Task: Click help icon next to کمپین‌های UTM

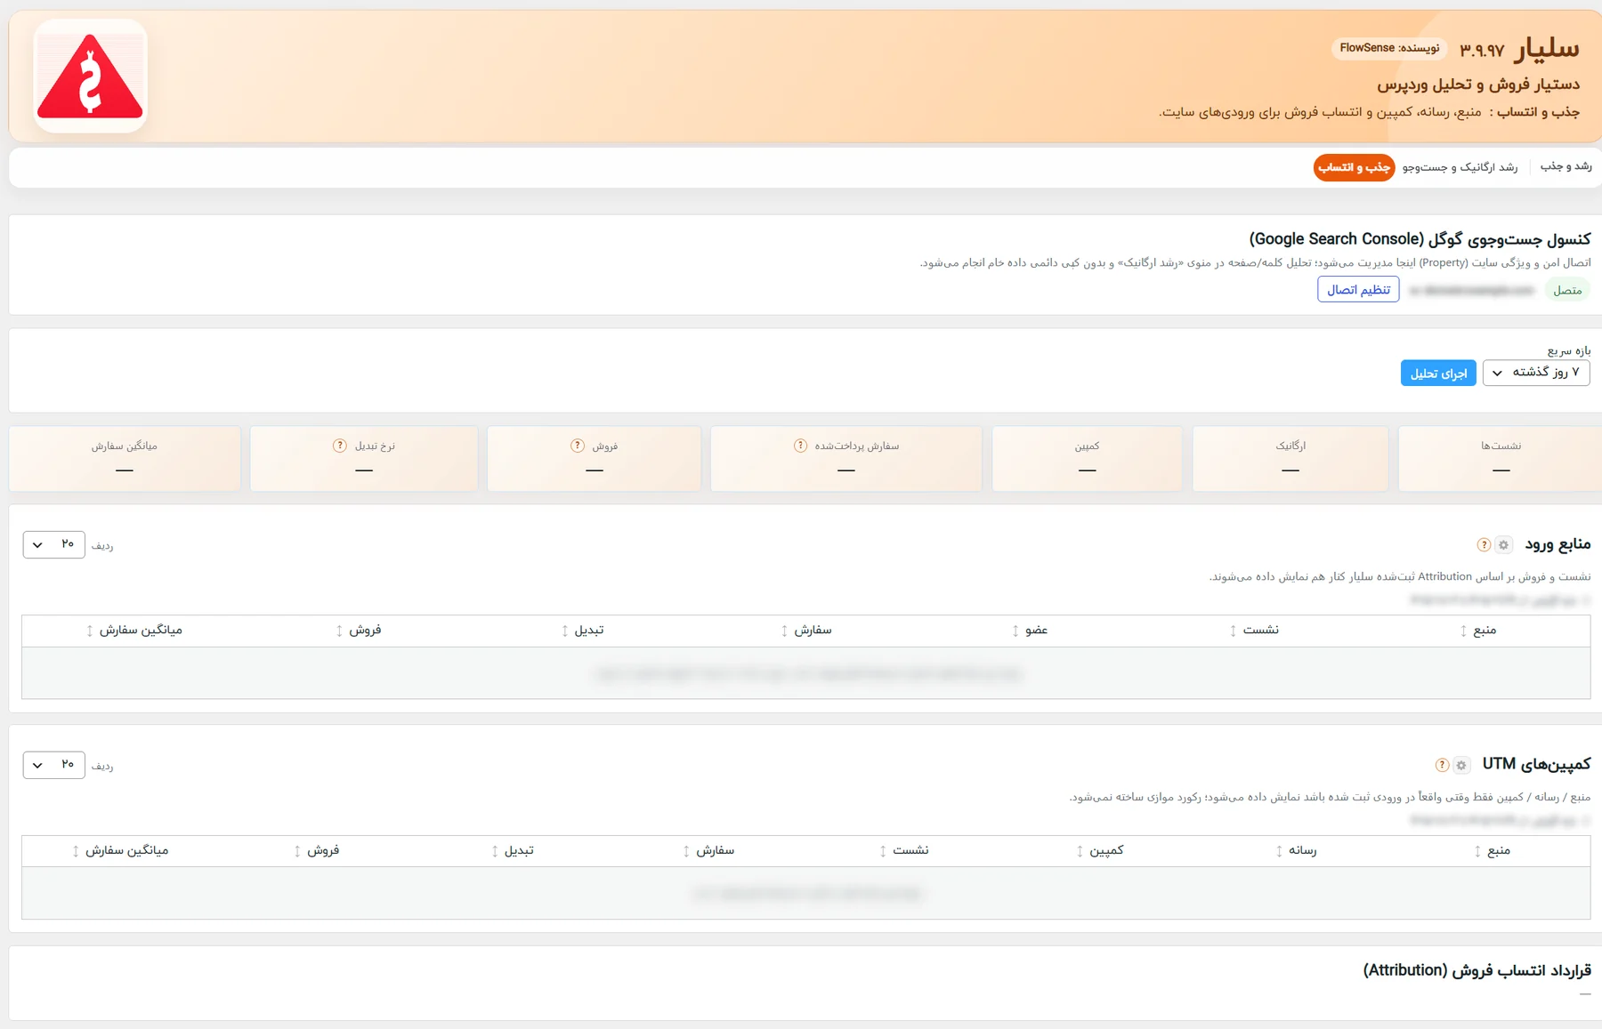Action: [1442, 765]
